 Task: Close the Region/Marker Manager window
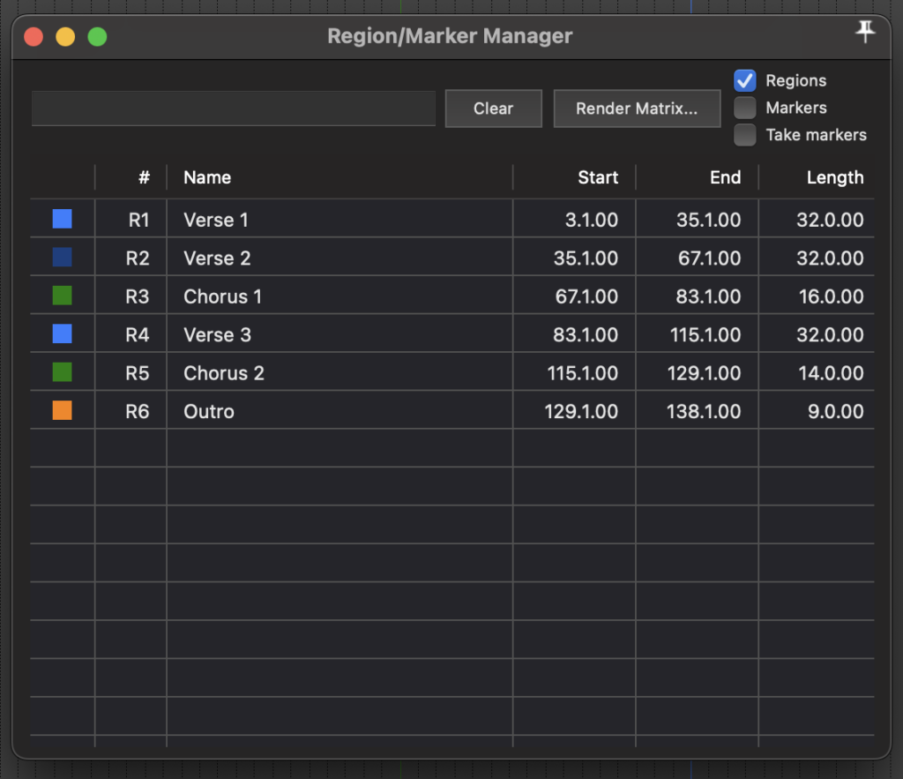point(34,37)
